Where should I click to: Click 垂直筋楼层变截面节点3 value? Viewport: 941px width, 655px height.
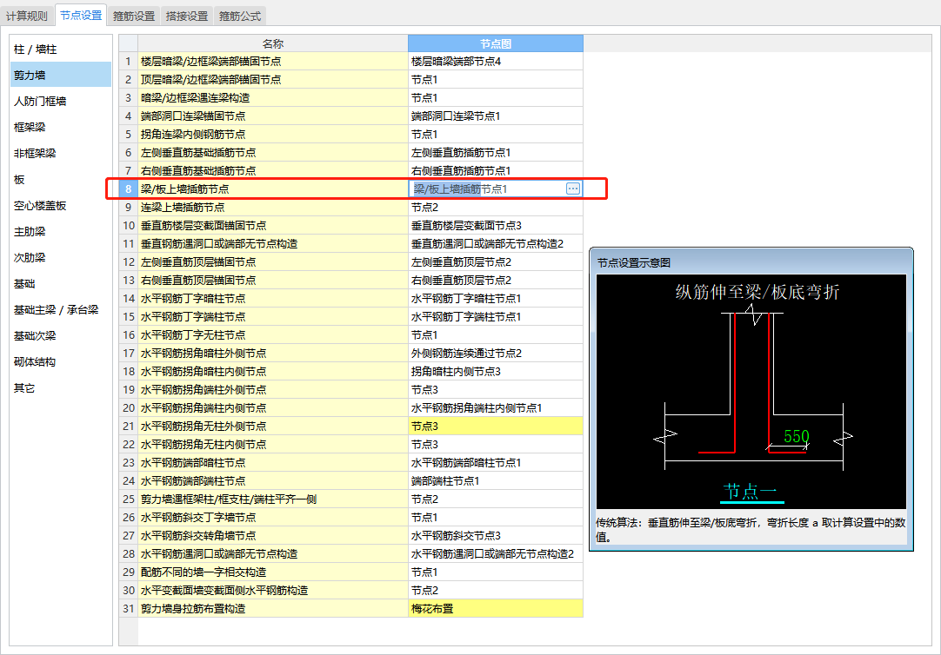click(x=496, y=225)
